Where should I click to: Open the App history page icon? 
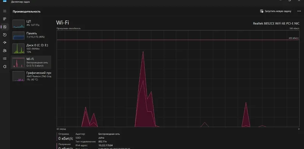point(5,35)
